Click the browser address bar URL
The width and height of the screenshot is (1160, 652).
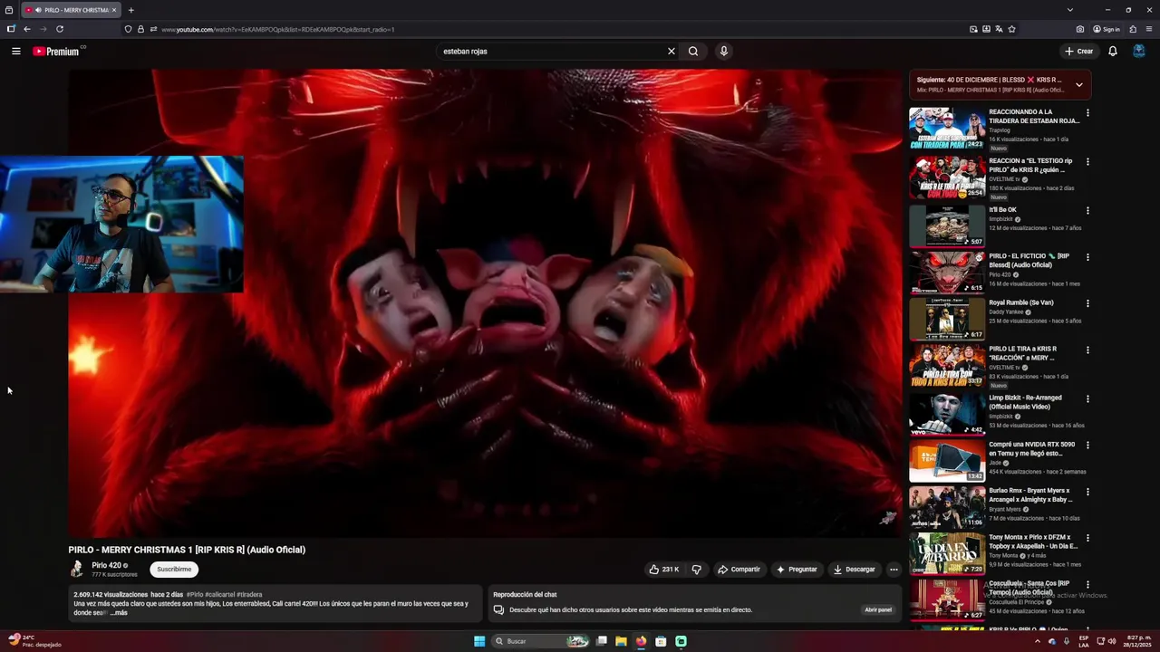pos(277,29)
